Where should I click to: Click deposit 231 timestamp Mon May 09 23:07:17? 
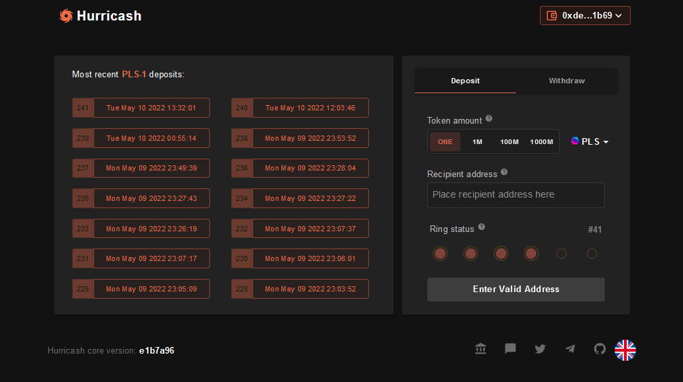pos(152,258)
